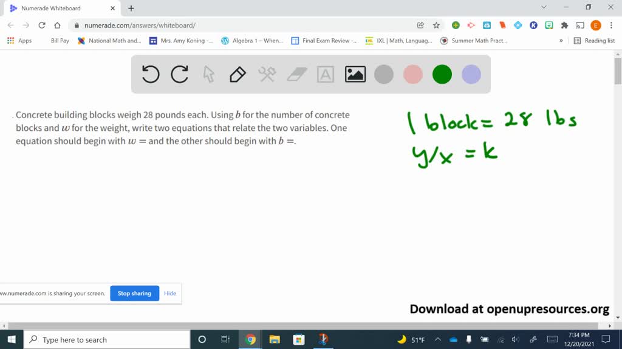Hide the screen sharing notification

coord(170,293)
